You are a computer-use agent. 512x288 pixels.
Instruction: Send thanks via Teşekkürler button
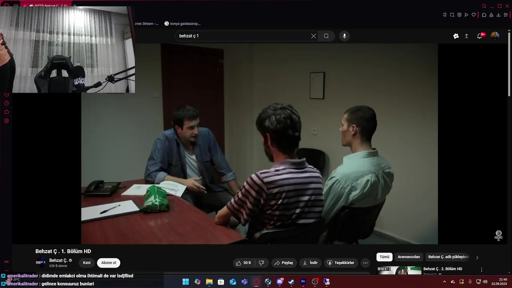pyautogui.click(x=341, y=263)
